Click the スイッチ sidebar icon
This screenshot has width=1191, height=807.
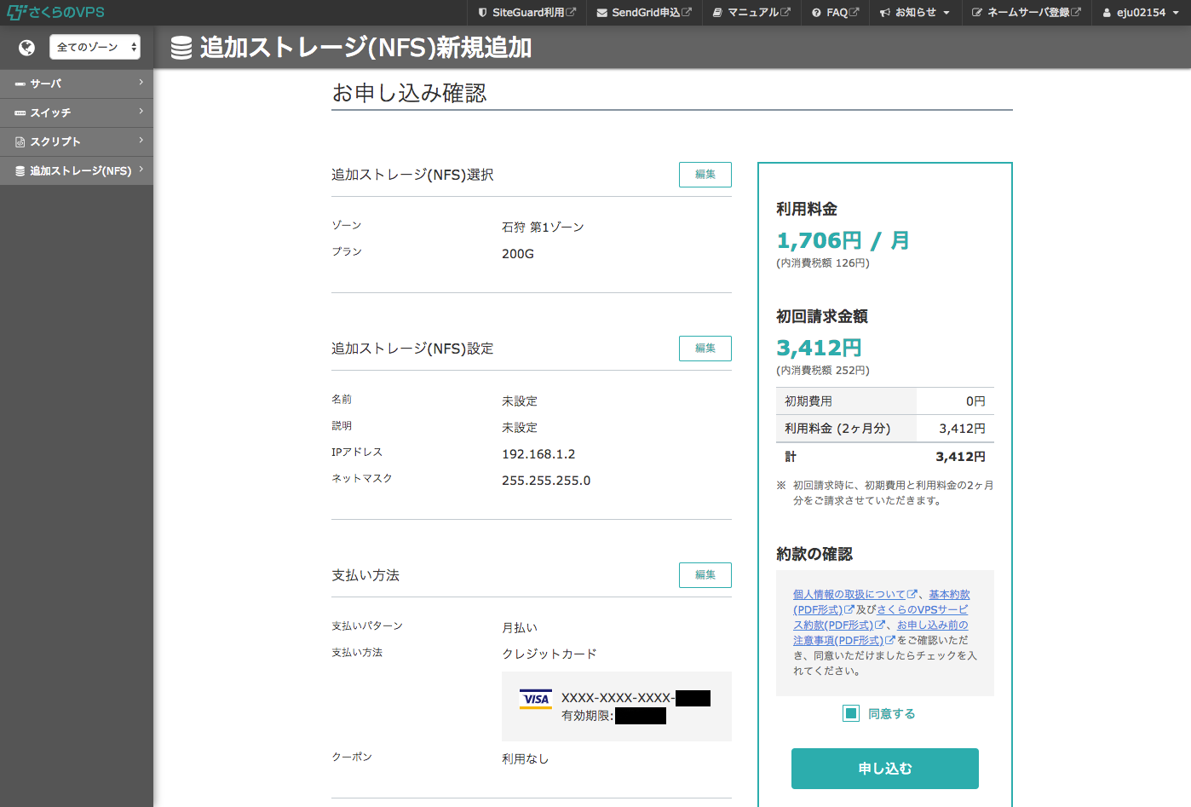click(20, 113)
